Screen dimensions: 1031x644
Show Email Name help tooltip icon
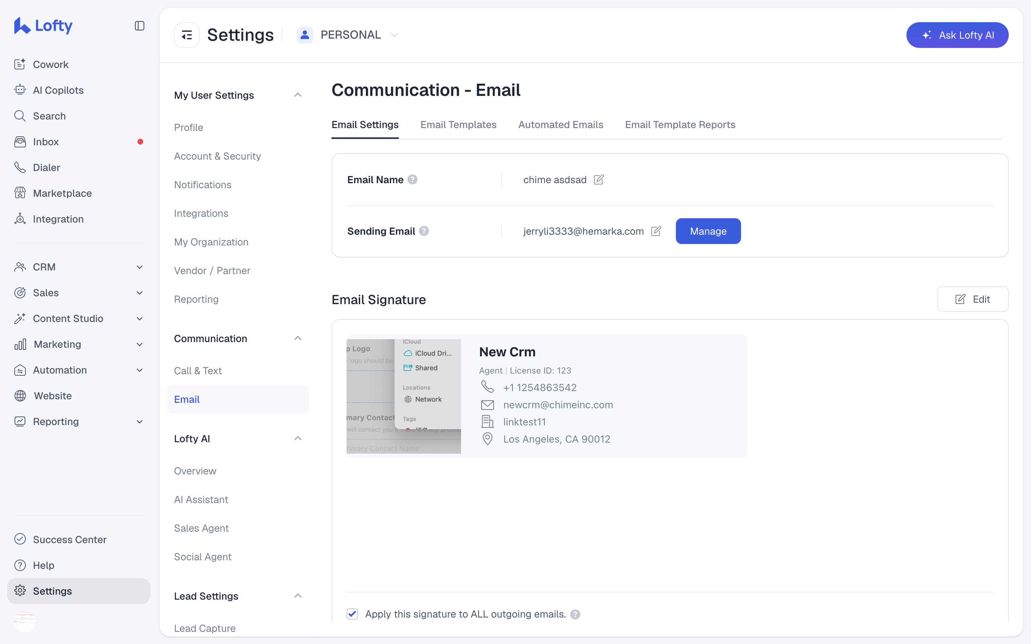[x=412, y=180]
